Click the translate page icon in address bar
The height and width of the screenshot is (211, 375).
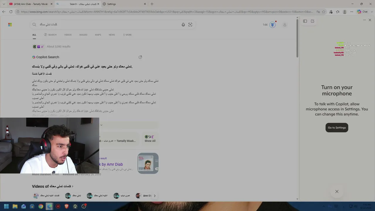tap(318, 12)
